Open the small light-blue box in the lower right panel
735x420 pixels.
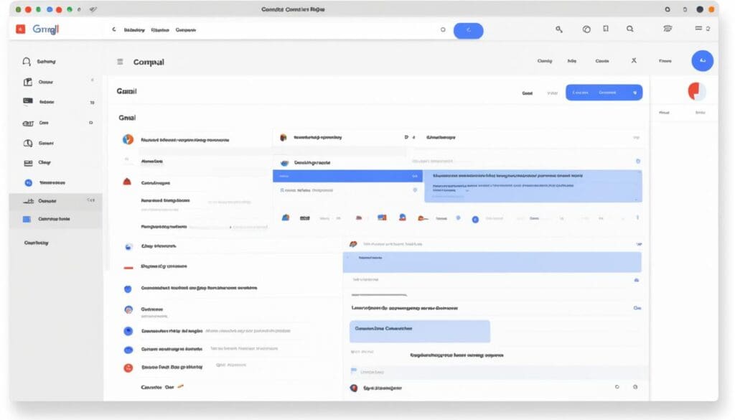pos(419,331)
